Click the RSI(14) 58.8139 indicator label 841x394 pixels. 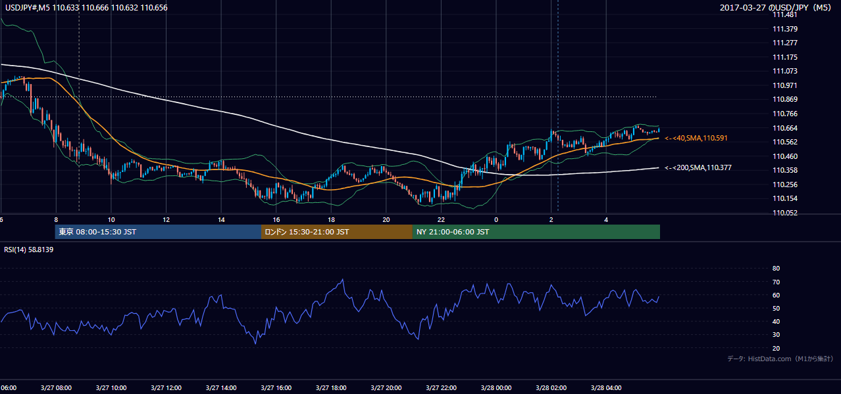28,250
